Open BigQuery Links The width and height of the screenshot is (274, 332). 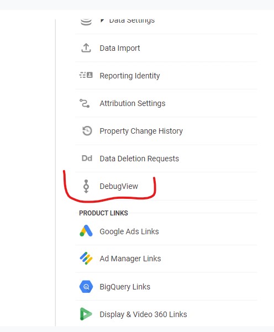[166, 287]
